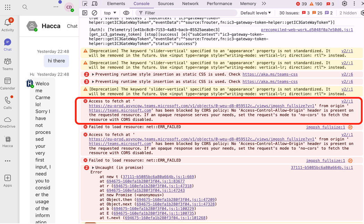Open the 37111 js:1:669 stack link
The image size is (364, 224).
158,177
